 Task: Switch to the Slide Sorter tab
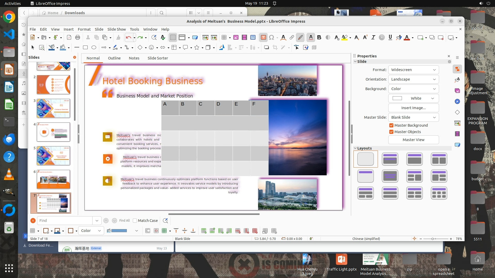click(158, 58)
